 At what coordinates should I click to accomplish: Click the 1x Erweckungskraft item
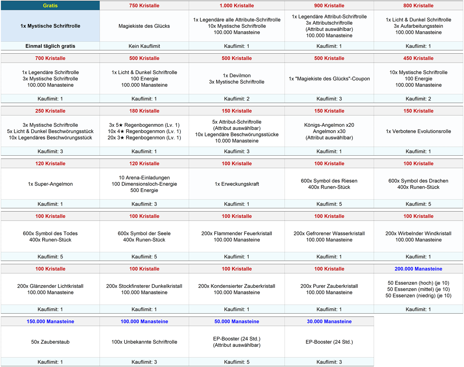coord(237,184)
